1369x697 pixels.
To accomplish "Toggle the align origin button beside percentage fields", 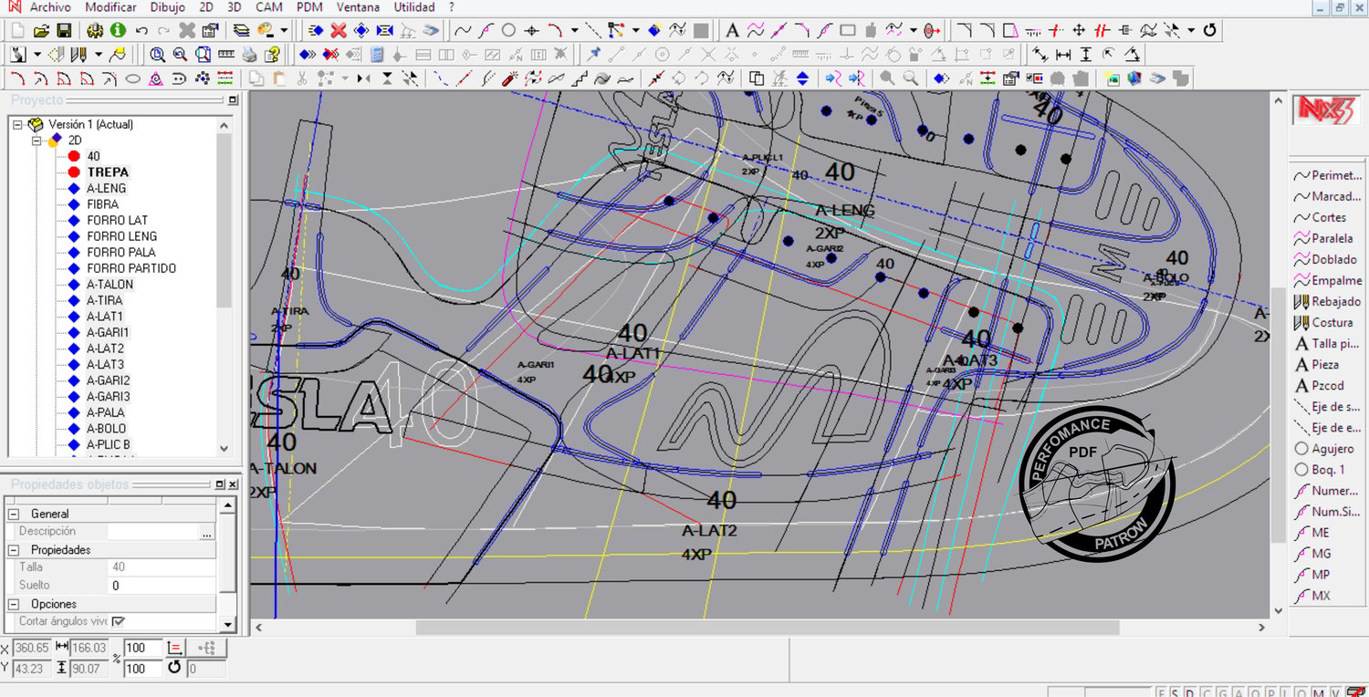I will pos(176,648).
